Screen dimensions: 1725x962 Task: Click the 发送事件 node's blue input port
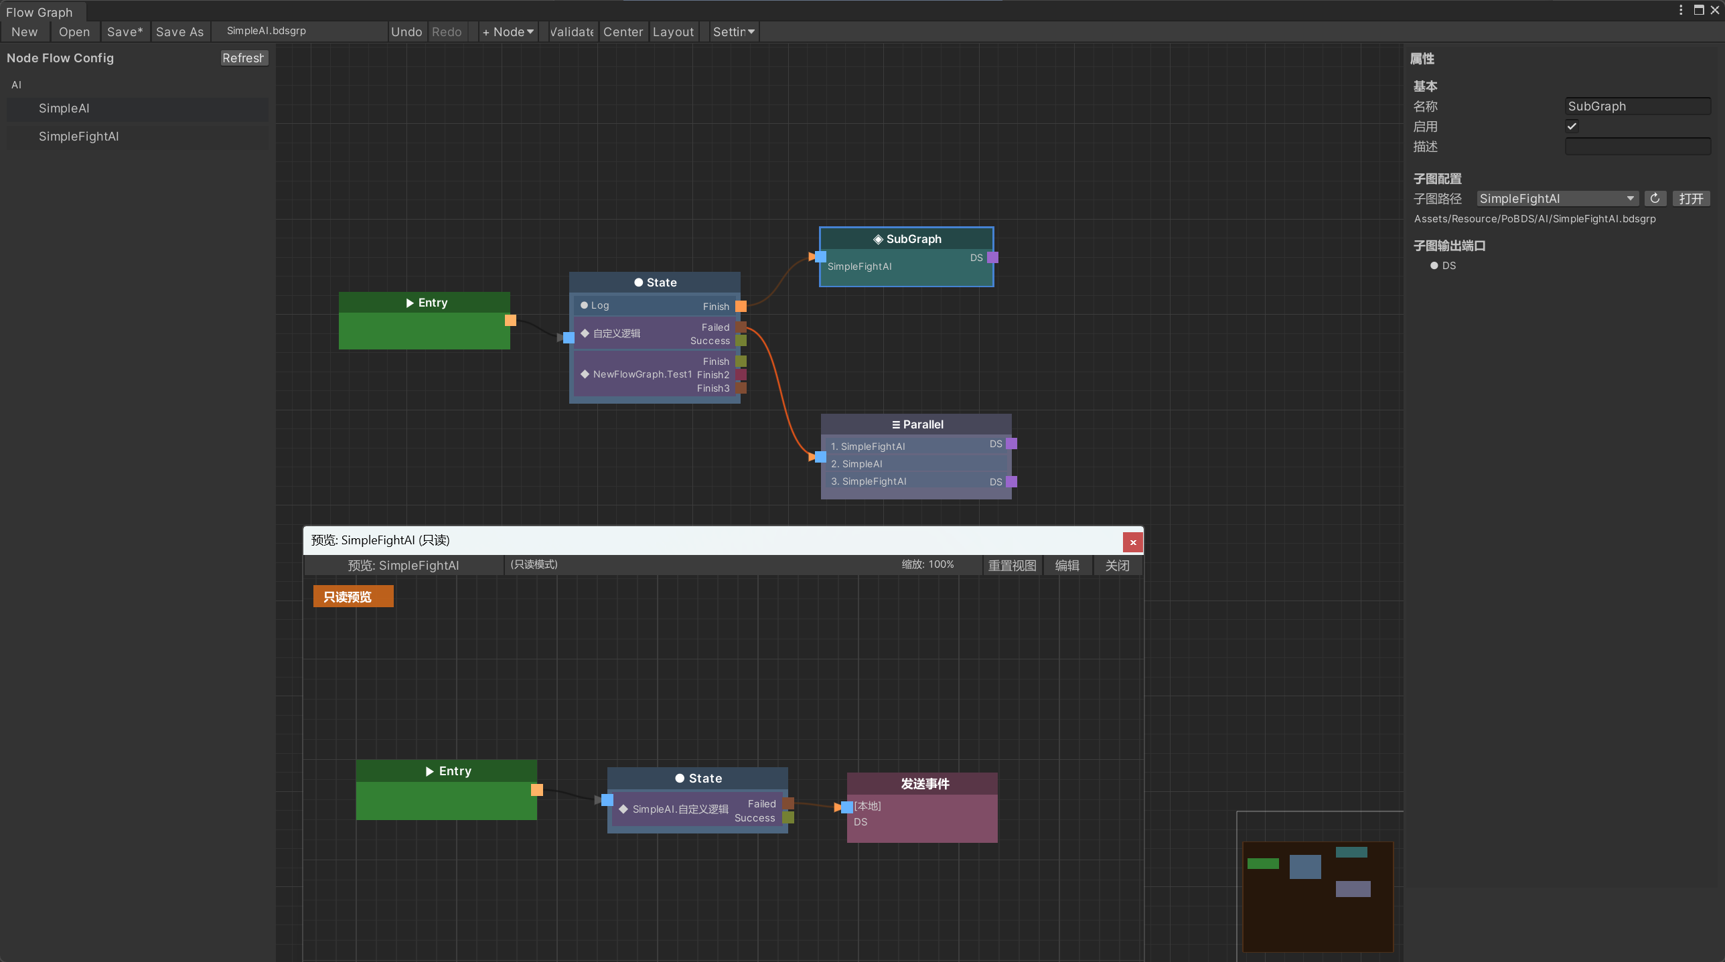(x=847, y=807)
